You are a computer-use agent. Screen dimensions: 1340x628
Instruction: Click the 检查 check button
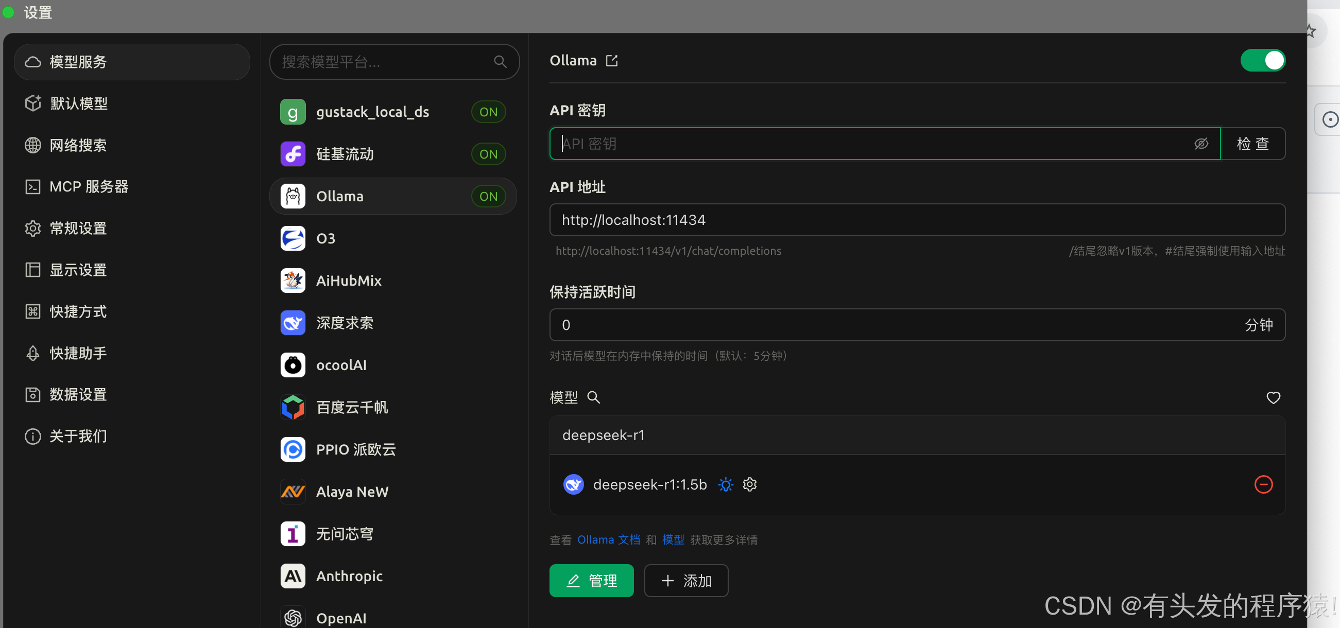1252,144
